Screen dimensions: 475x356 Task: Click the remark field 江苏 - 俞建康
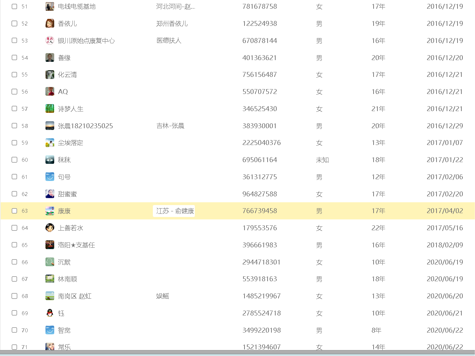tap(175, 211)
